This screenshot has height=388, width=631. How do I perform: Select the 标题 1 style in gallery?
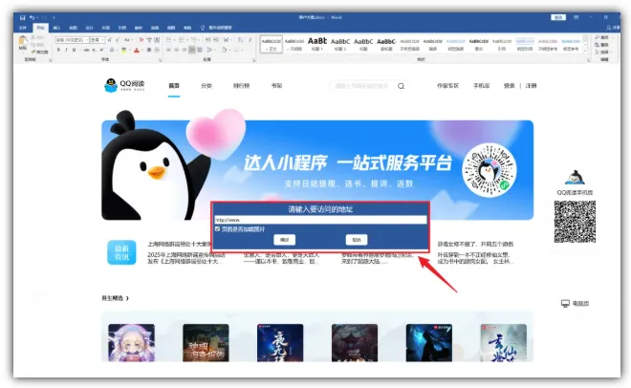pos(317,44)
